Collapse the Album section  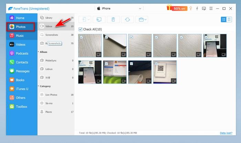pos(38,52)
